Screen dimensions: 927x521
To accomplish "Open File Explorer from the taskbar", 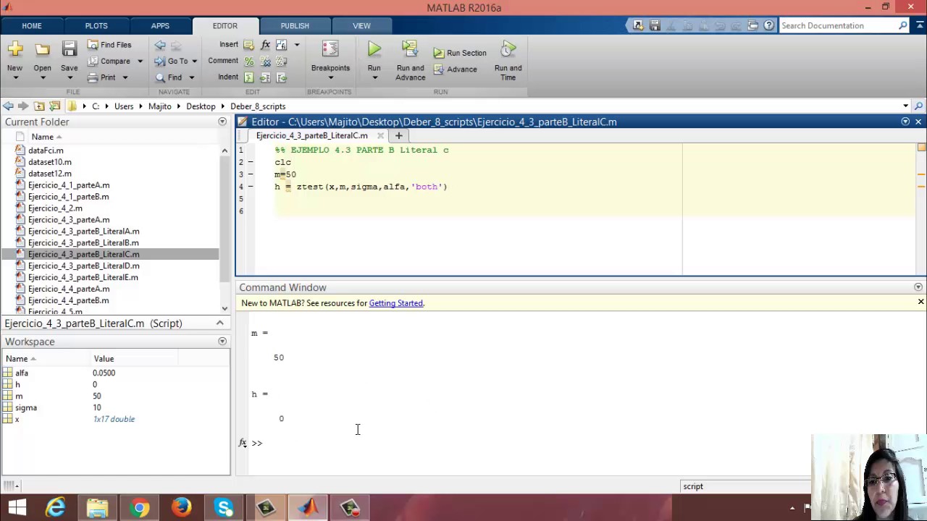I will click(x=98, y=508).
